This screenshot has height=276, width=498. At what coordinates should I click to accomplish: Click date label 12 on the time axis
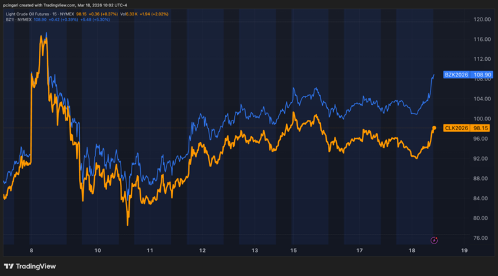point(202,250)
